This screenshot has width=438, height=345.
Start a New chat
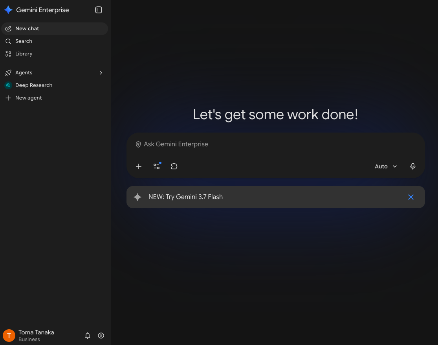(x=55, y=29)
